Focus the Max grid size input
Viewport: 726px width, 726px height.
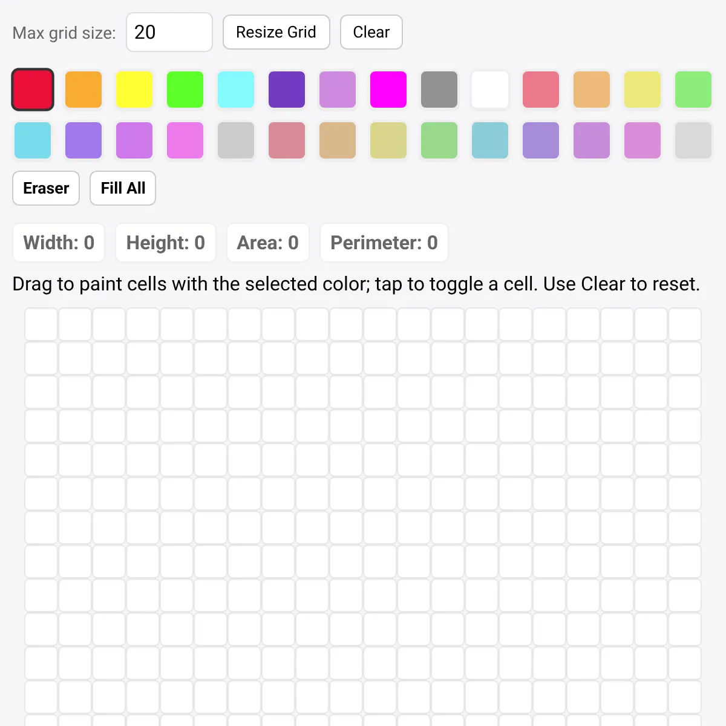click(x=169, y=32)
